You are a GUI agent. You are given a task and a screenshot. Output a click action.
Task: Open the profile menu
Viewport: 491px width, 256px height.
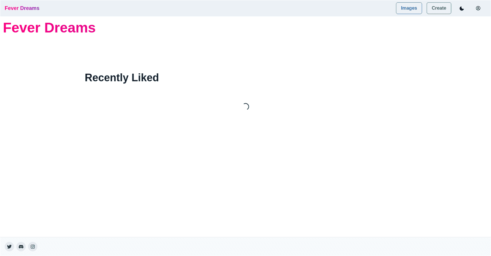478,8
